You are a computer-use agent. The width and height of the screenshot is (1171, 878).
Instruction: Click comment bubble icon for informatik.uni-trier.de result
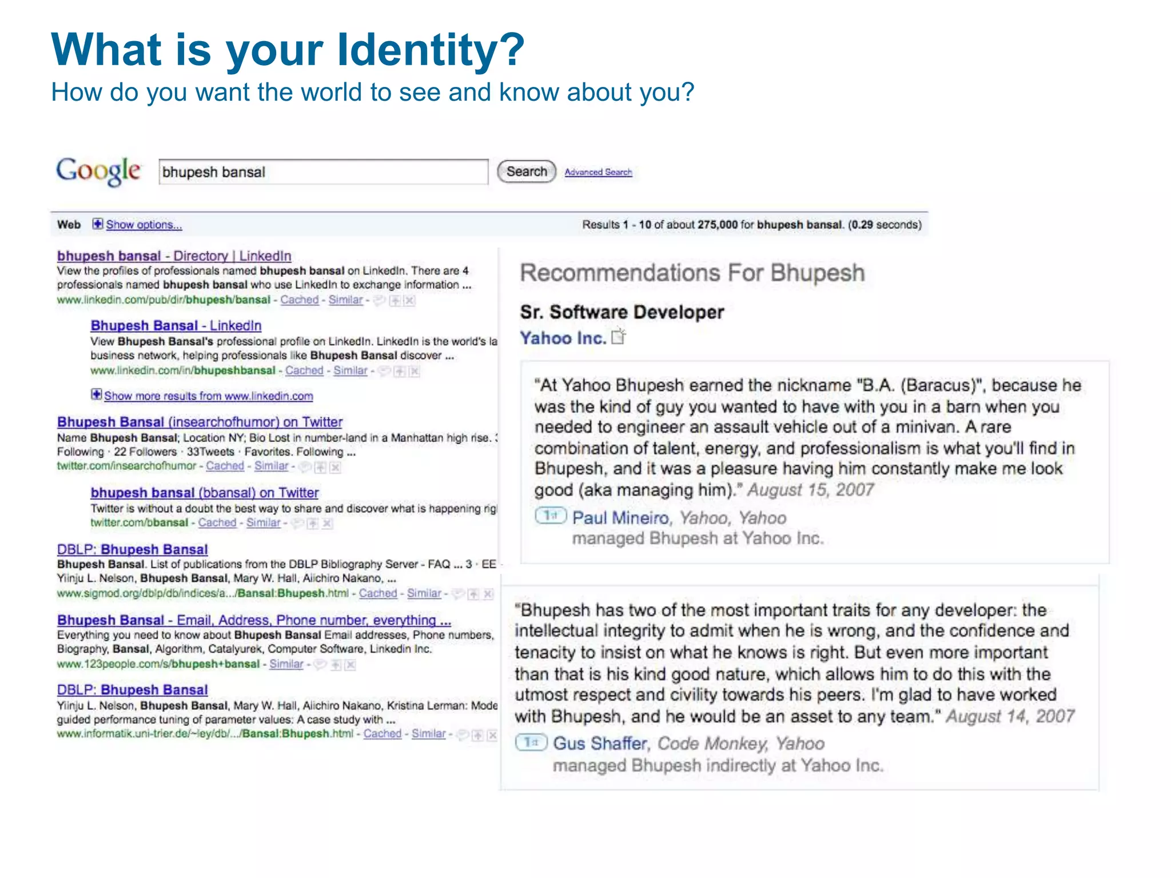pos(462,735)
